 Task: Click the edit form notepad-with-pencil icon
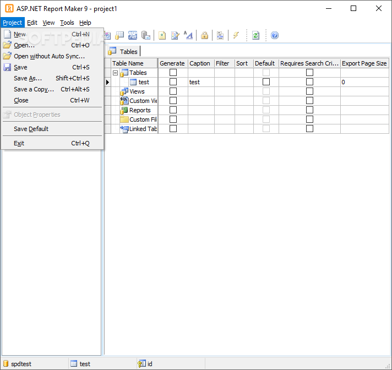coord(175,35)
